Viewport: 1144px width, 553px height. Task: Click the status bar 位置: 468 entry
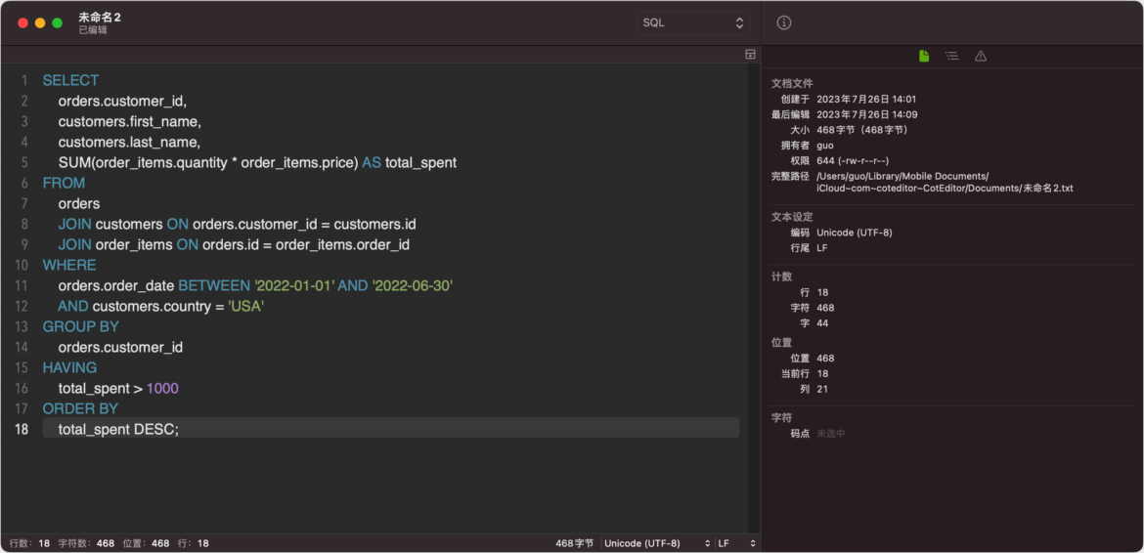coord(146,543)
